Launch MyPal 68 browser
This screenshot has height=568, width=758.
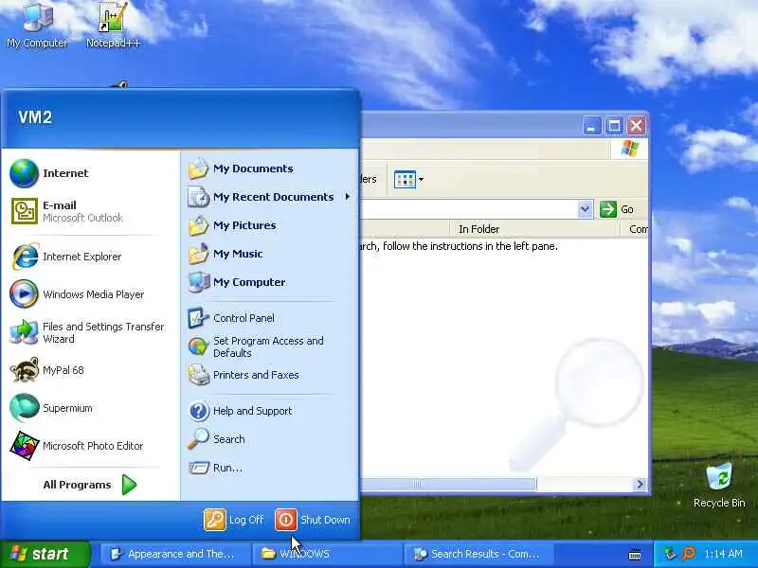click(x=90, y=370)
